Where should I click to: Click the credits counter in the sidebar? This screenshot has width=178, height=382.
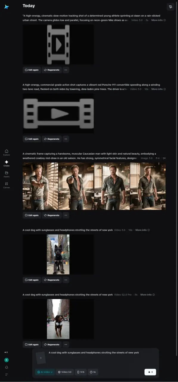pos(6,352)
